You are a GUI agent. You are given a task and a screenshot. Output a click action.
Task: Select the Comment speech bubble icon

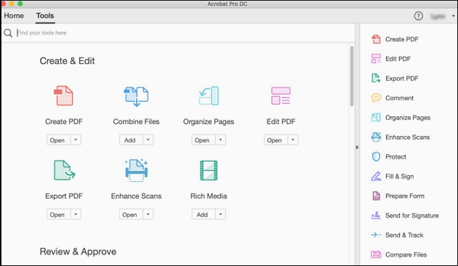coord(376,98)
